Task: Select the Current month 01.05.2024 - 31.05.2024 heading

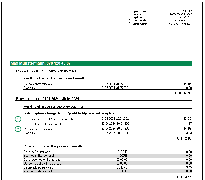Action: point(46,71)
